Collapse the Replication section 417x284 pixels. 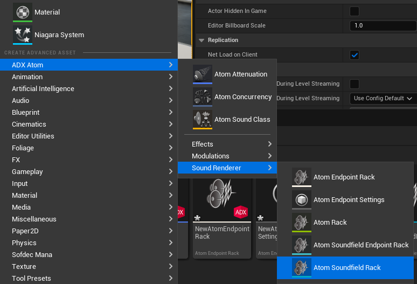click(x=202, y=40)
